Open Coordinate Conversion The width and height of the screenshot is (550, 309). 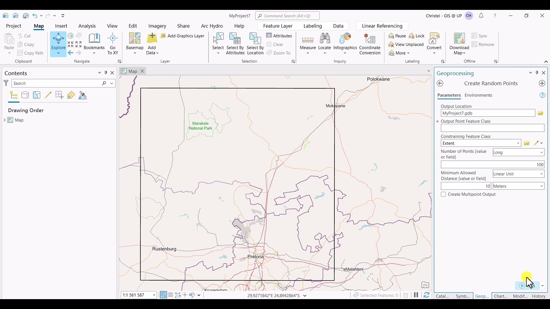tap(370, 44)
